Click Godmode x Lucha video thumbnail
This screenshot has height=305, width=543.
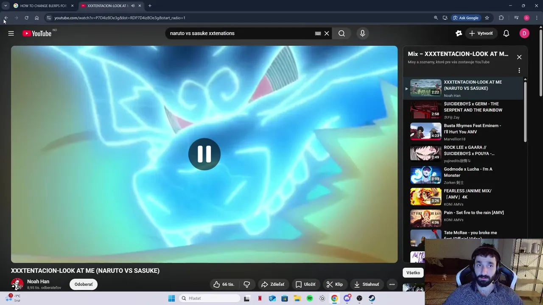click(x=425, y=175)
